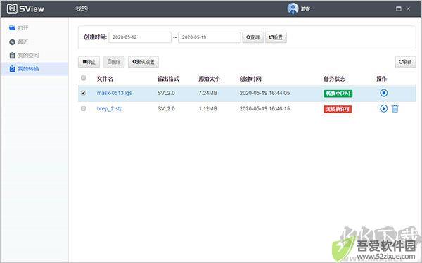Click SVL2.0 format in brep_2.stp row
Viewport: 422px width, 263px height.
tap(166, 109)
